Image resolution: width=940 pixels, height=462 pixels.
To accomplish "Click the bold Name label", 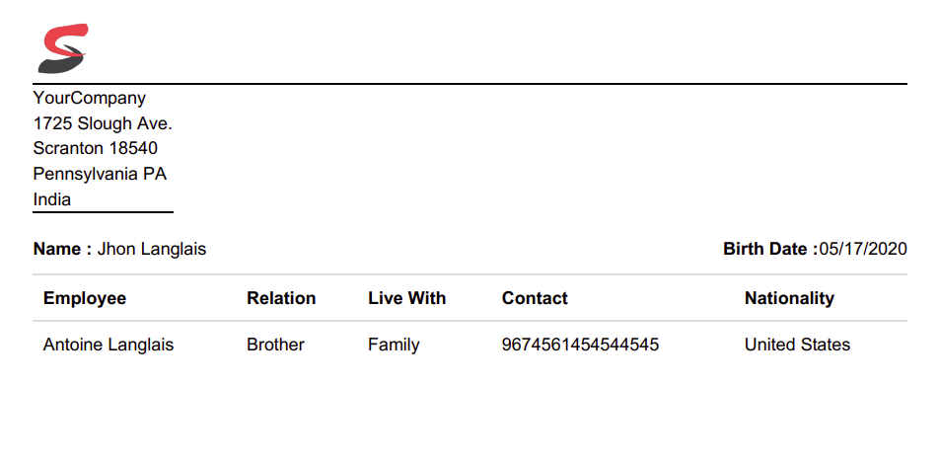I will 62,249.
